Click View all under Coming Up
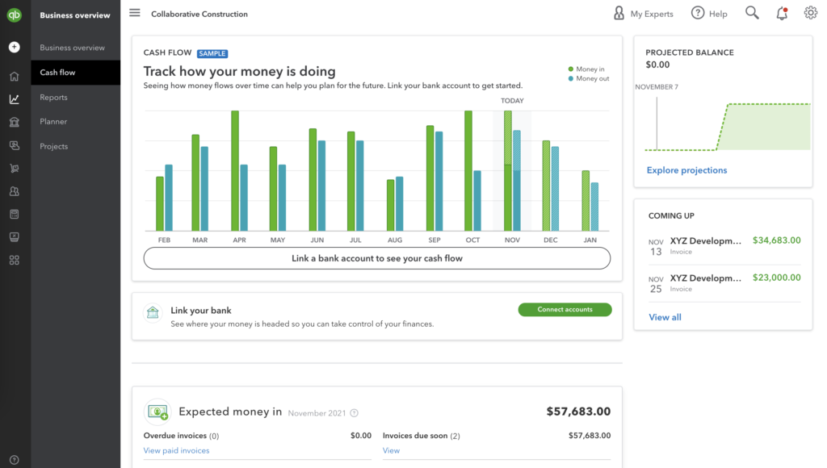This screenshot has height=468, width=827. point(665,317)
